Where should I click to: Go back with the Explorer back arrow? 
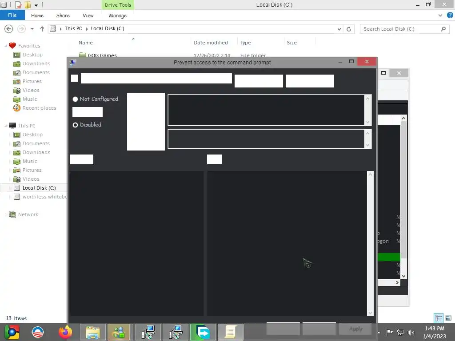coord(9,29)
